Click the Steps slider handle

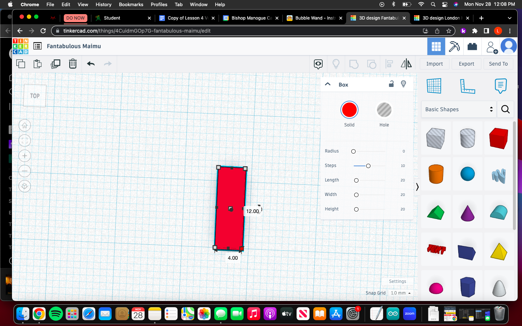tap(368, 166)
